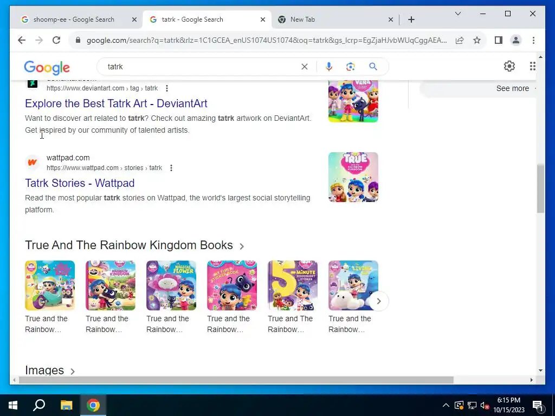Viewport: 555px width, 416px height.
Task: Bookmark this tab with the star
Action: [x=477, y=40]
